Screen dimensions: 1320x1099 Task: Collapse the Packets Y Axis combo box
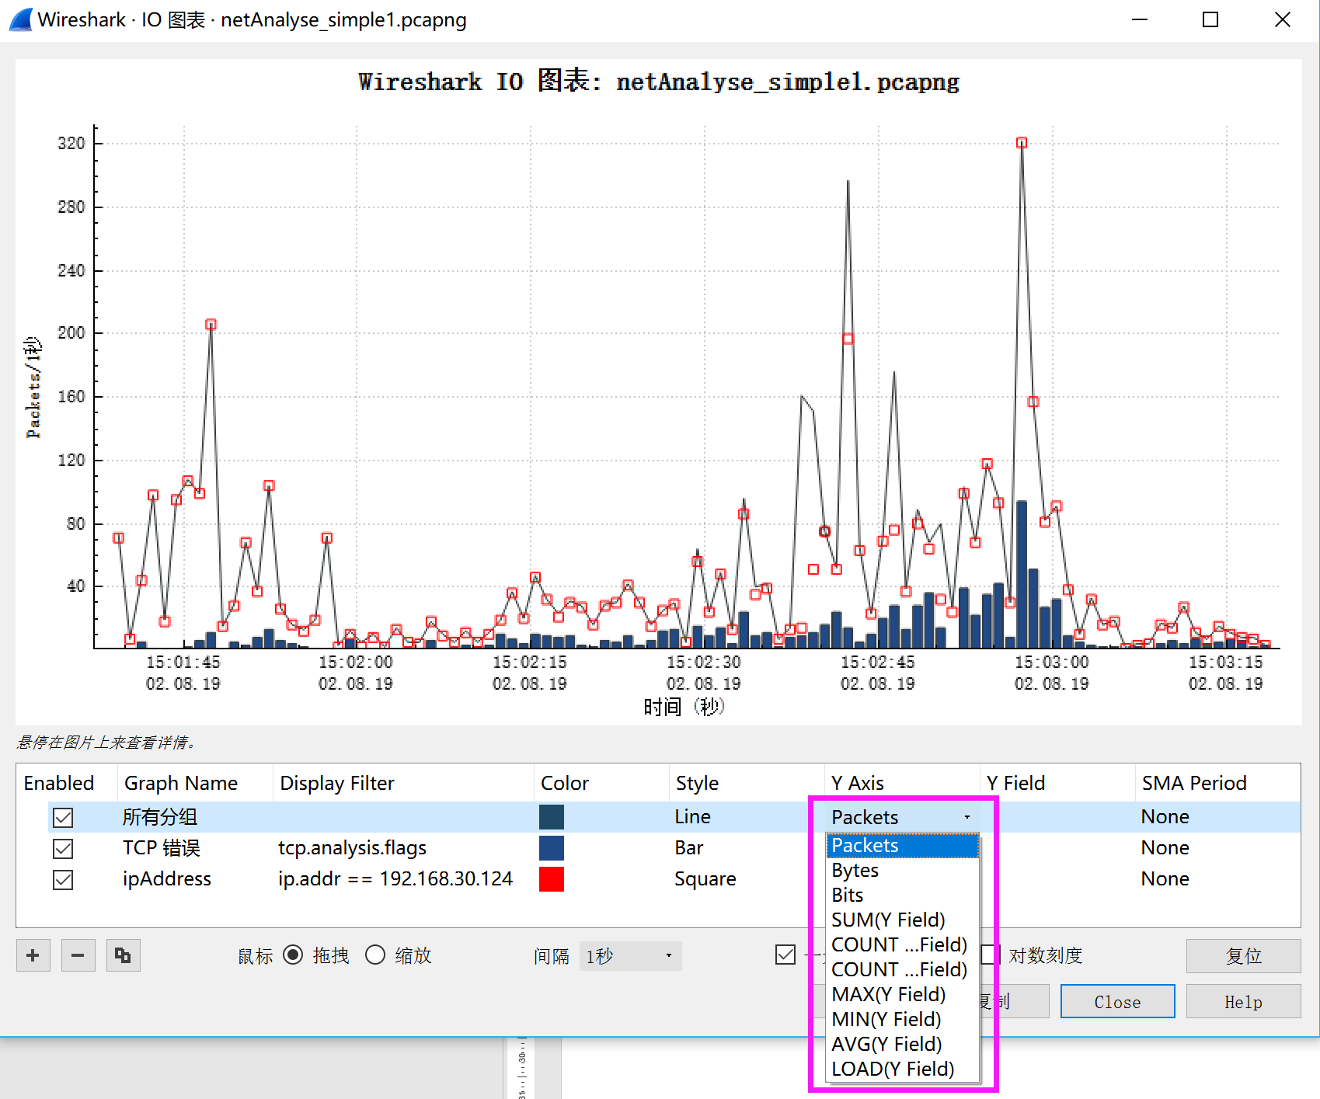pos(901,817)
